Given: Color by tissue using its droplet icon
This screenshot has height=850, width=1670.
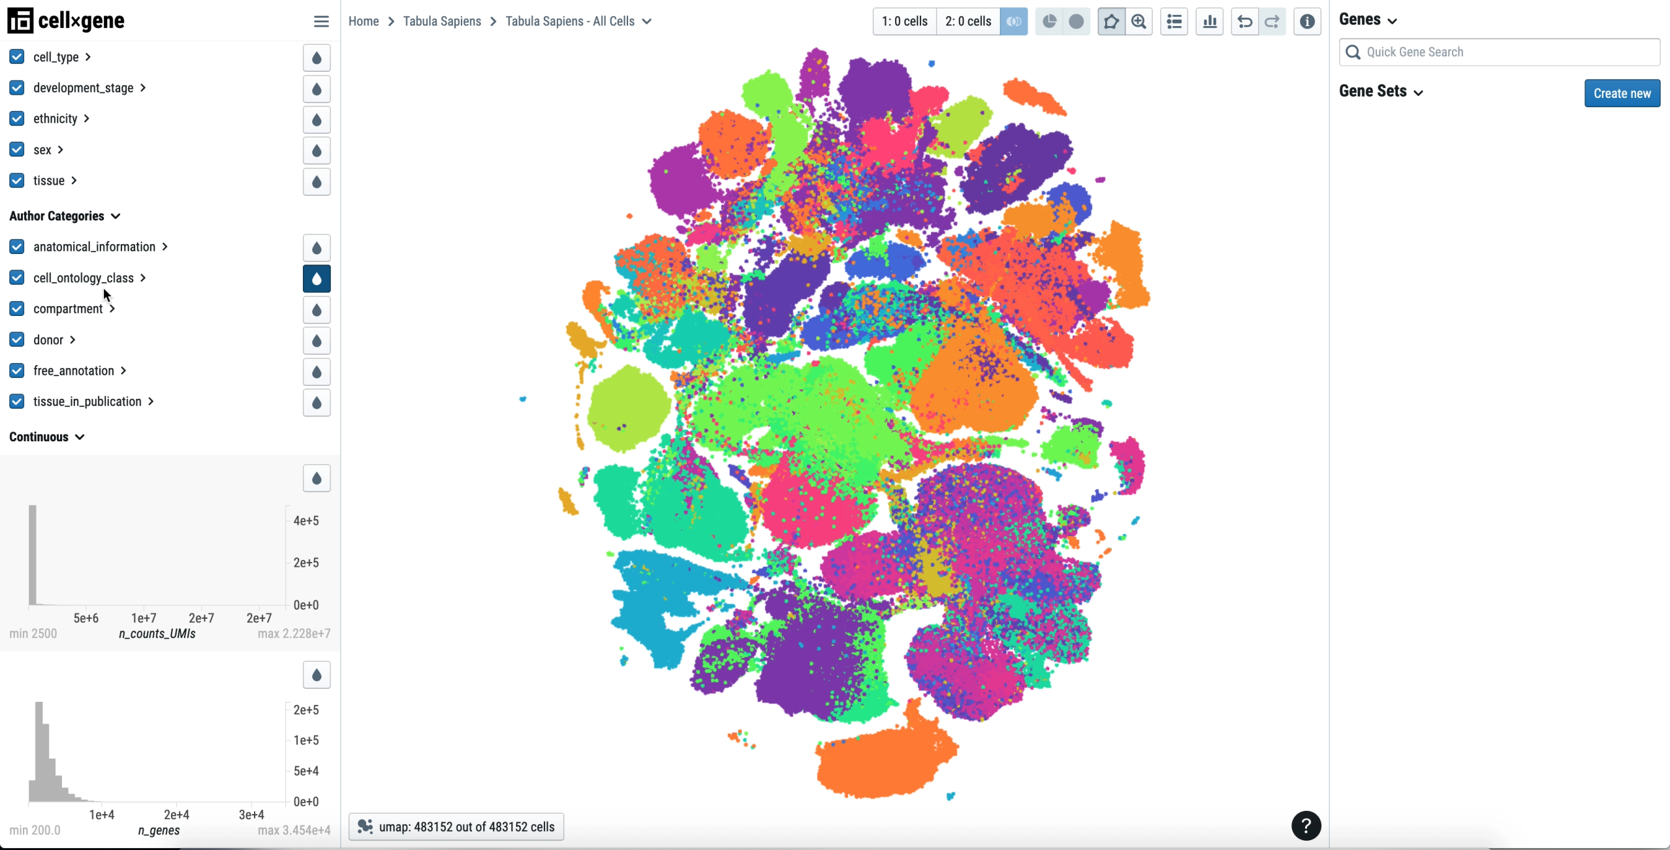Looking at the screenshot, I should [317, 181].
